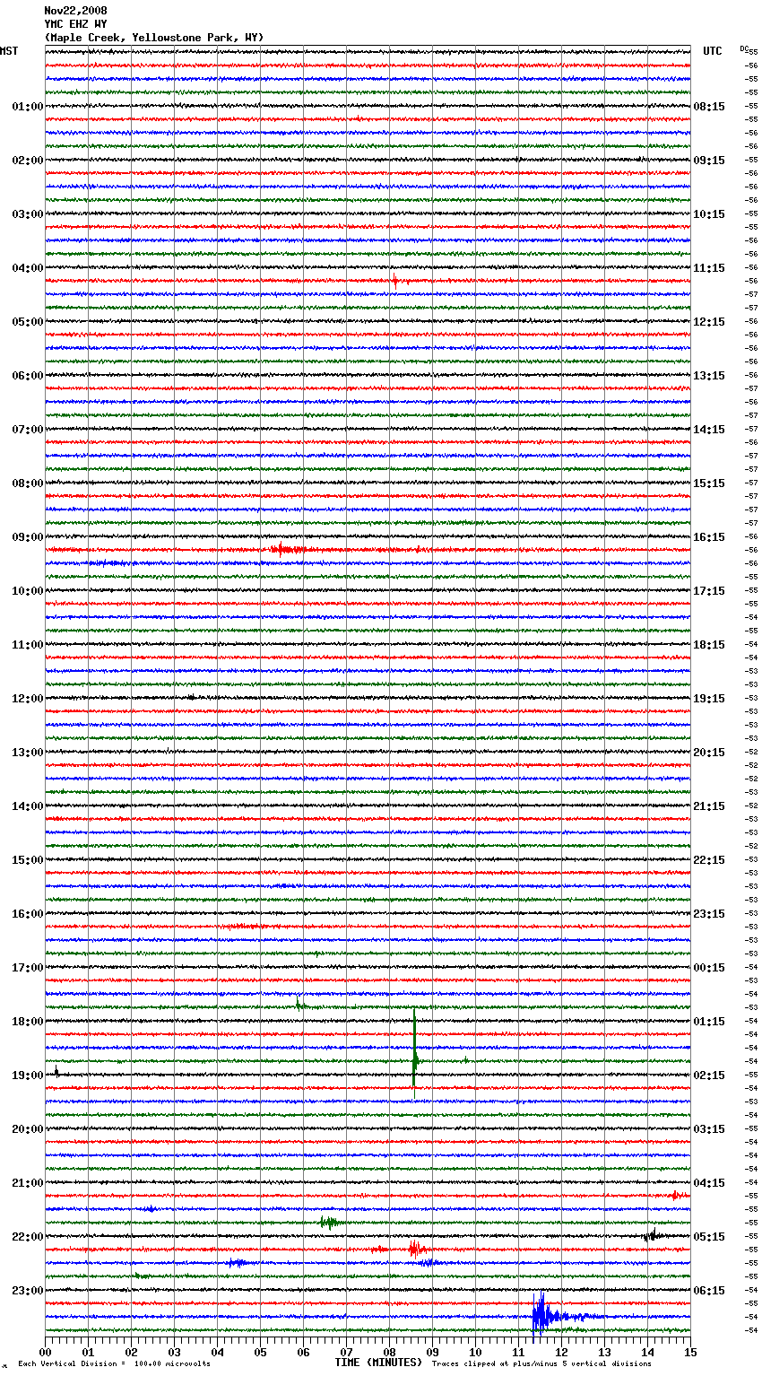
Task: Click minute 03 on the bottom time axis
Action: [174, 1352]
